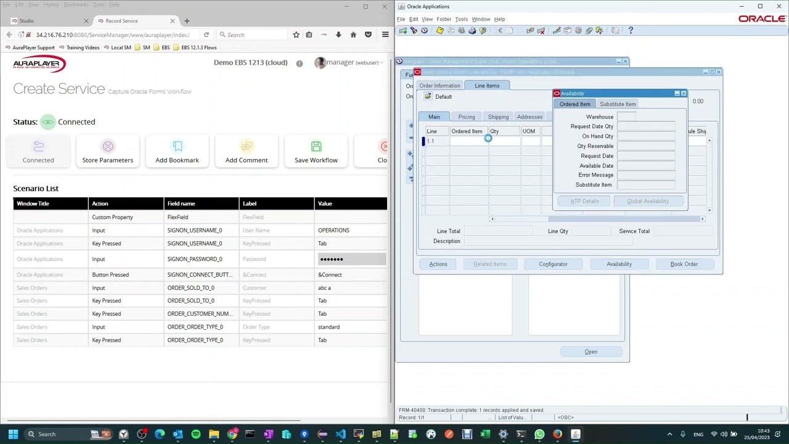Click the OPERATIONS value cell
This screenshot has width=789, height=444.
tap(351, 231)
